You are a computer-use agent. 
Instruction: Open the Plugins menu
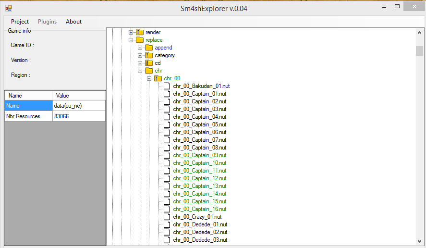click(x=47, y=22)
